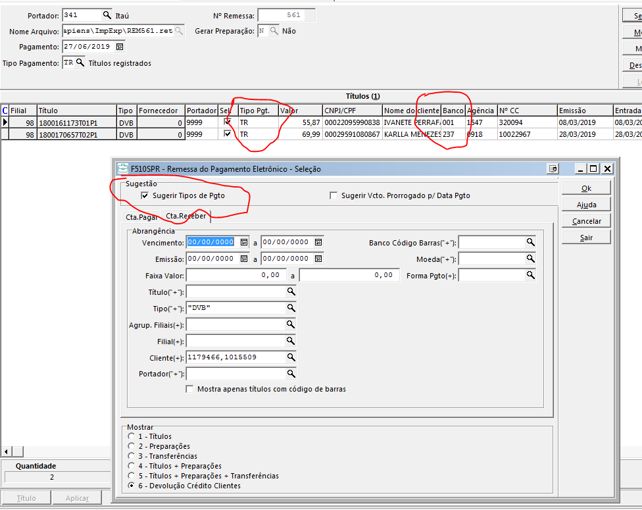This screenshot has height=510, width=642.
Task: Enable Sugerir Vcto. Prorrogado p/ Data Pgto
Action: pyautogui.click(x=333, y=195)
